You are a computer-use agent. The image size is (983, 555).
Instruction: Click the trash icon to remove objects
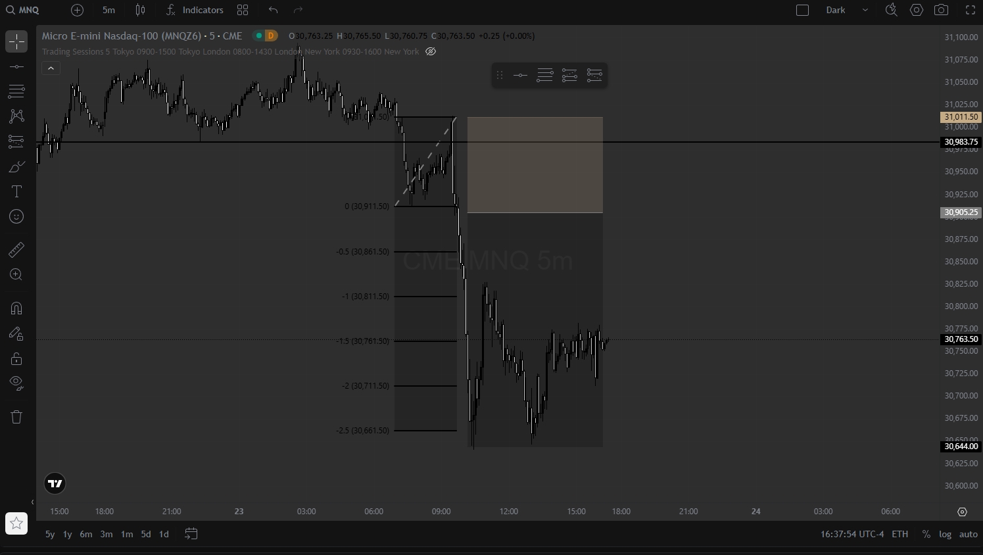(x=16, y=417)
